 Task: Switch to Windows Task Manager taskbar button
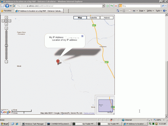point(33,124)
